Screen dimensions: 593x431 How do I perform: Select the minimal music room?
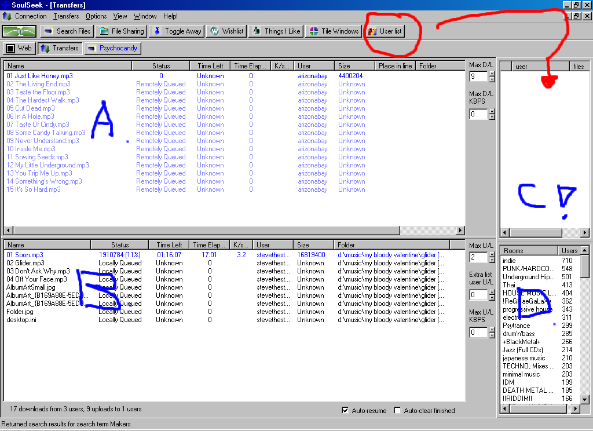521,374
